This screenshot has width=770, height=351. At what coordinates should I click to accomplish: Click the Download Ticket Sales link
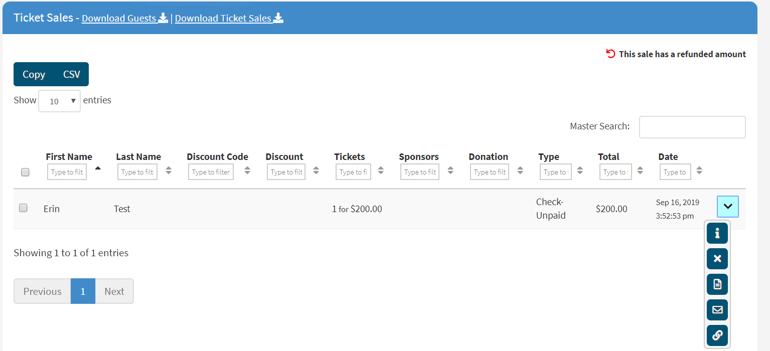229,19
